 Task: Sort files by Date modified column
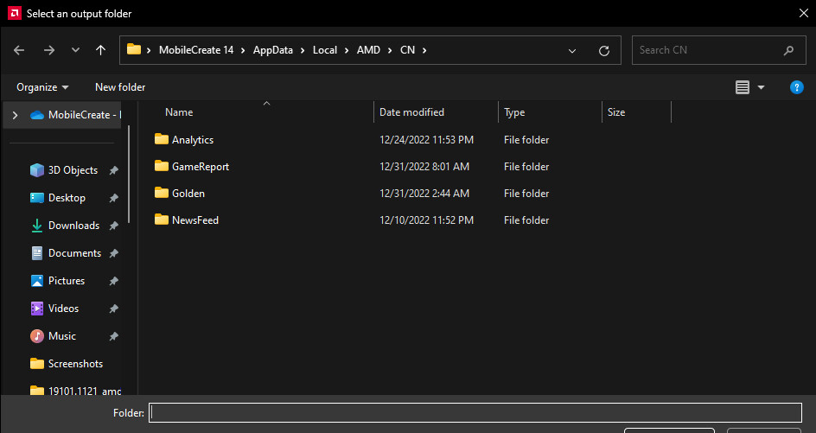tap(411, 112)
